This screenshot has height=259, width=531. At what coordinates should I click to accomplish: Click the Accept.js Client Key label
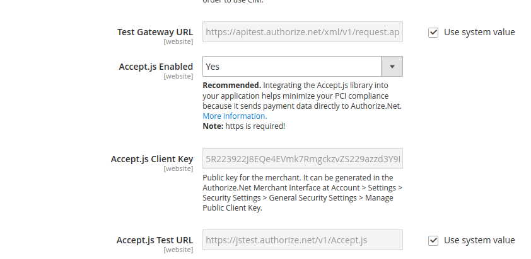pos(152,159)
